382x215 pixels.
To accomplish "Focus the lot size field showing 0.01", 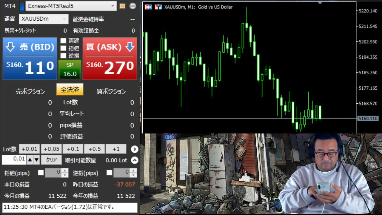I will (x=14, y=159).
